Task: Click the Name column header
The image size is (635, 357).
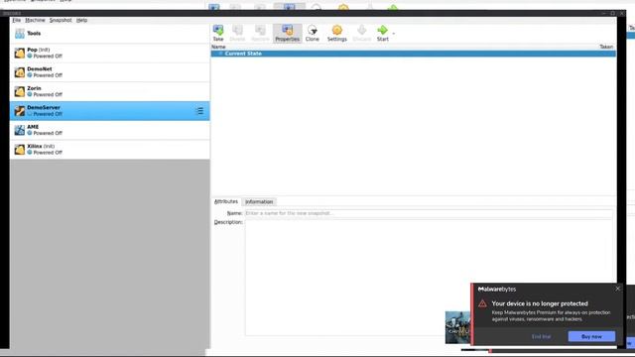Action: [218, 47]
